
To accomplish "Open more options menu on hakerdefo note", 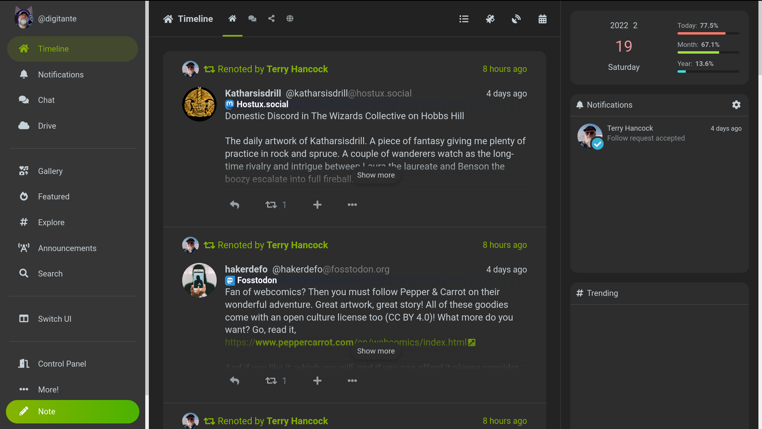I will click(x=352, y=381).
